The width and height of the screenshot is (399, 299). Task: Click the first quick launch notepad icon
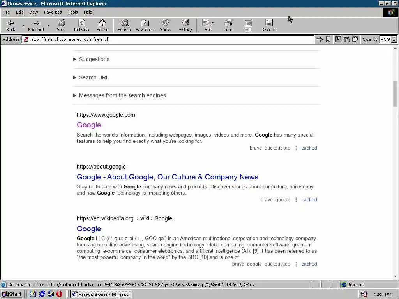[x=33, y=294]
